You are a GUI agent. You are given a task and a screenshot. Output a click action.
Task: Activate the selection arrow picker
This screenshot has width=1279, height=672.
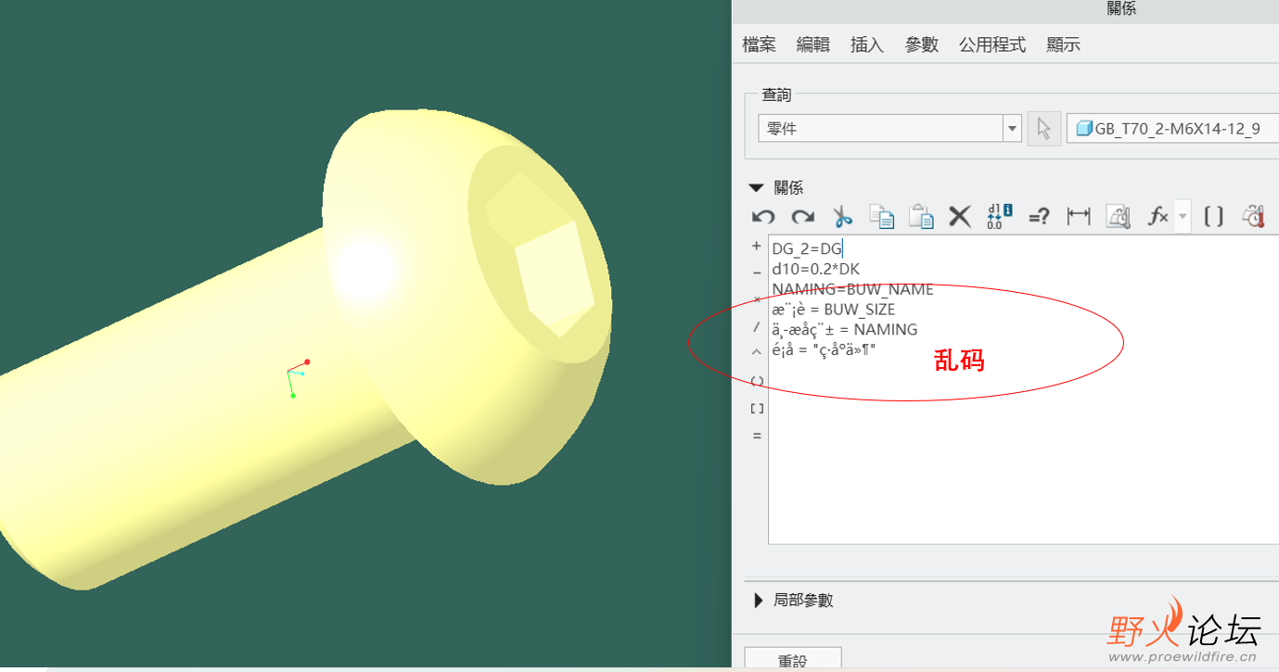[1044, 129]
